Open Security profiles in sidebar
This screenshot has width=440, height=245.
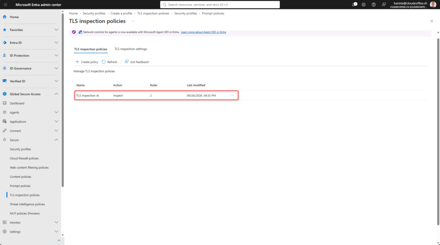[21, 149]
